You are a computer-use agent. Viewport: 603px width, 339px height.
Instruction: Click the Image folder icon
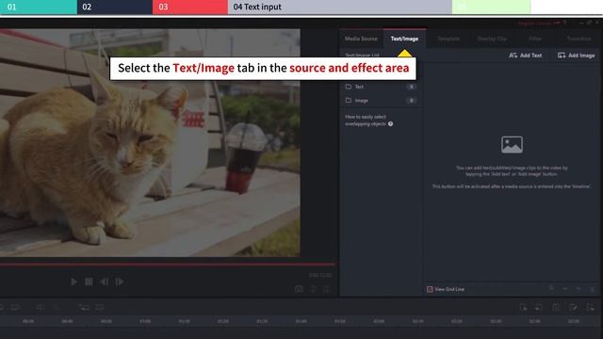coord(349,101)
